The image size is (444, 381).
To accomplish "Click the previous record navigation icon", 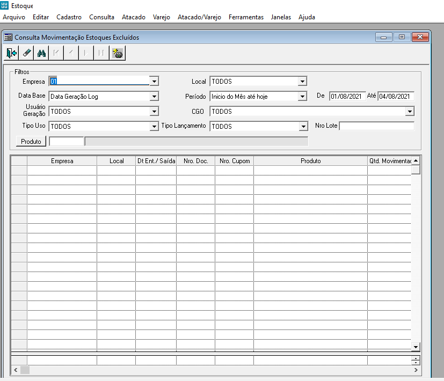I will click(x=71, y=53).
